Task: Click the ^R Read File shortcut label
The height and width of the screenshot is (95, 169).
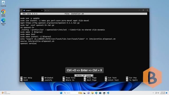Action: click(69, 78)
